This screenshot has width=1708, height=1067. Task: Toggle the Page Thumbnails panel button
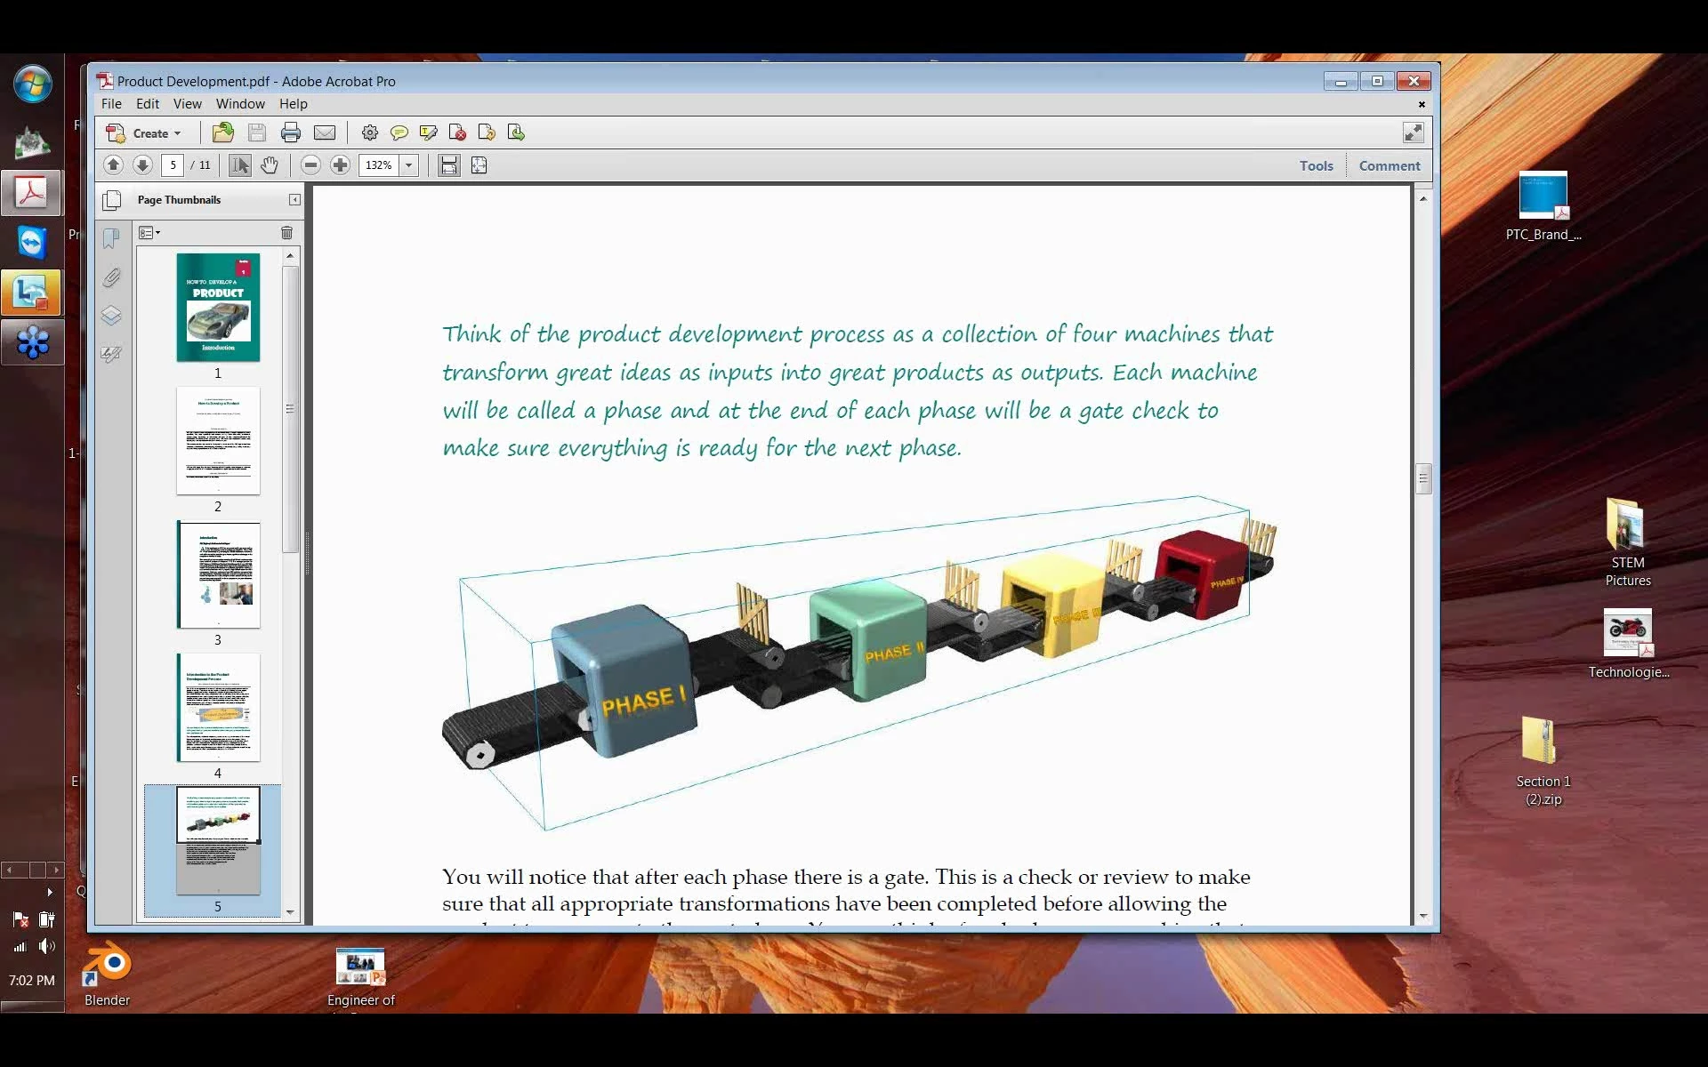click(112, 200)
